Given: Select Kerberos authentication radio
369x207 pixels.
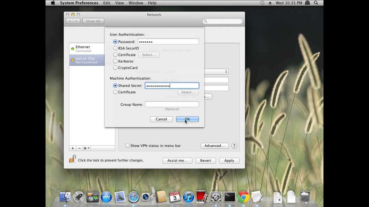Looking at the screenshot, I should click(115, 61).
